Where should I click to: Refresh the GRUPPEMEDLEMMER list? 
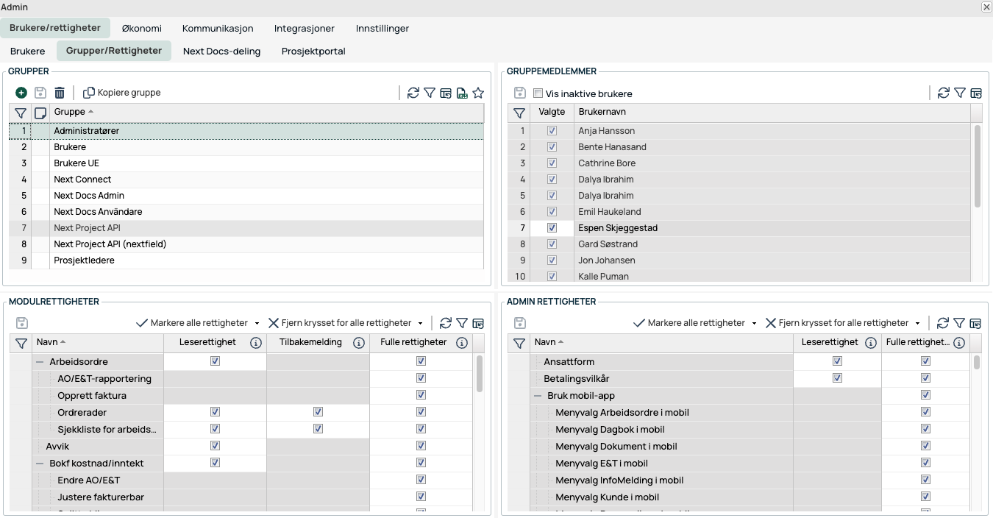(x=943, y=93)
